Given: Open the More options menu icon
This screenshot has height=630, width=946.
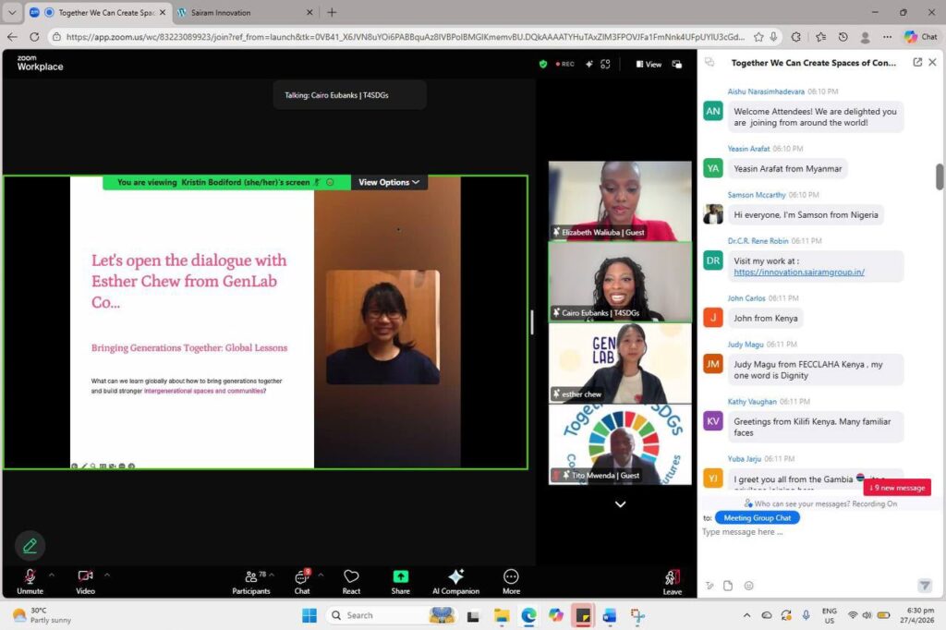Looking at the screenshot, I should pyautogui.click(x=511, y=576).
